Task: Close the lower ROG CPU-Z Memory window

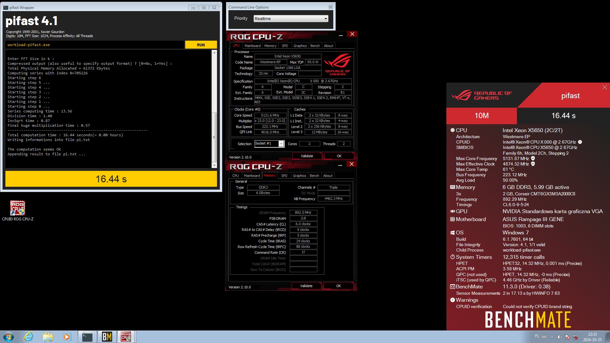Action: [351, 164]
